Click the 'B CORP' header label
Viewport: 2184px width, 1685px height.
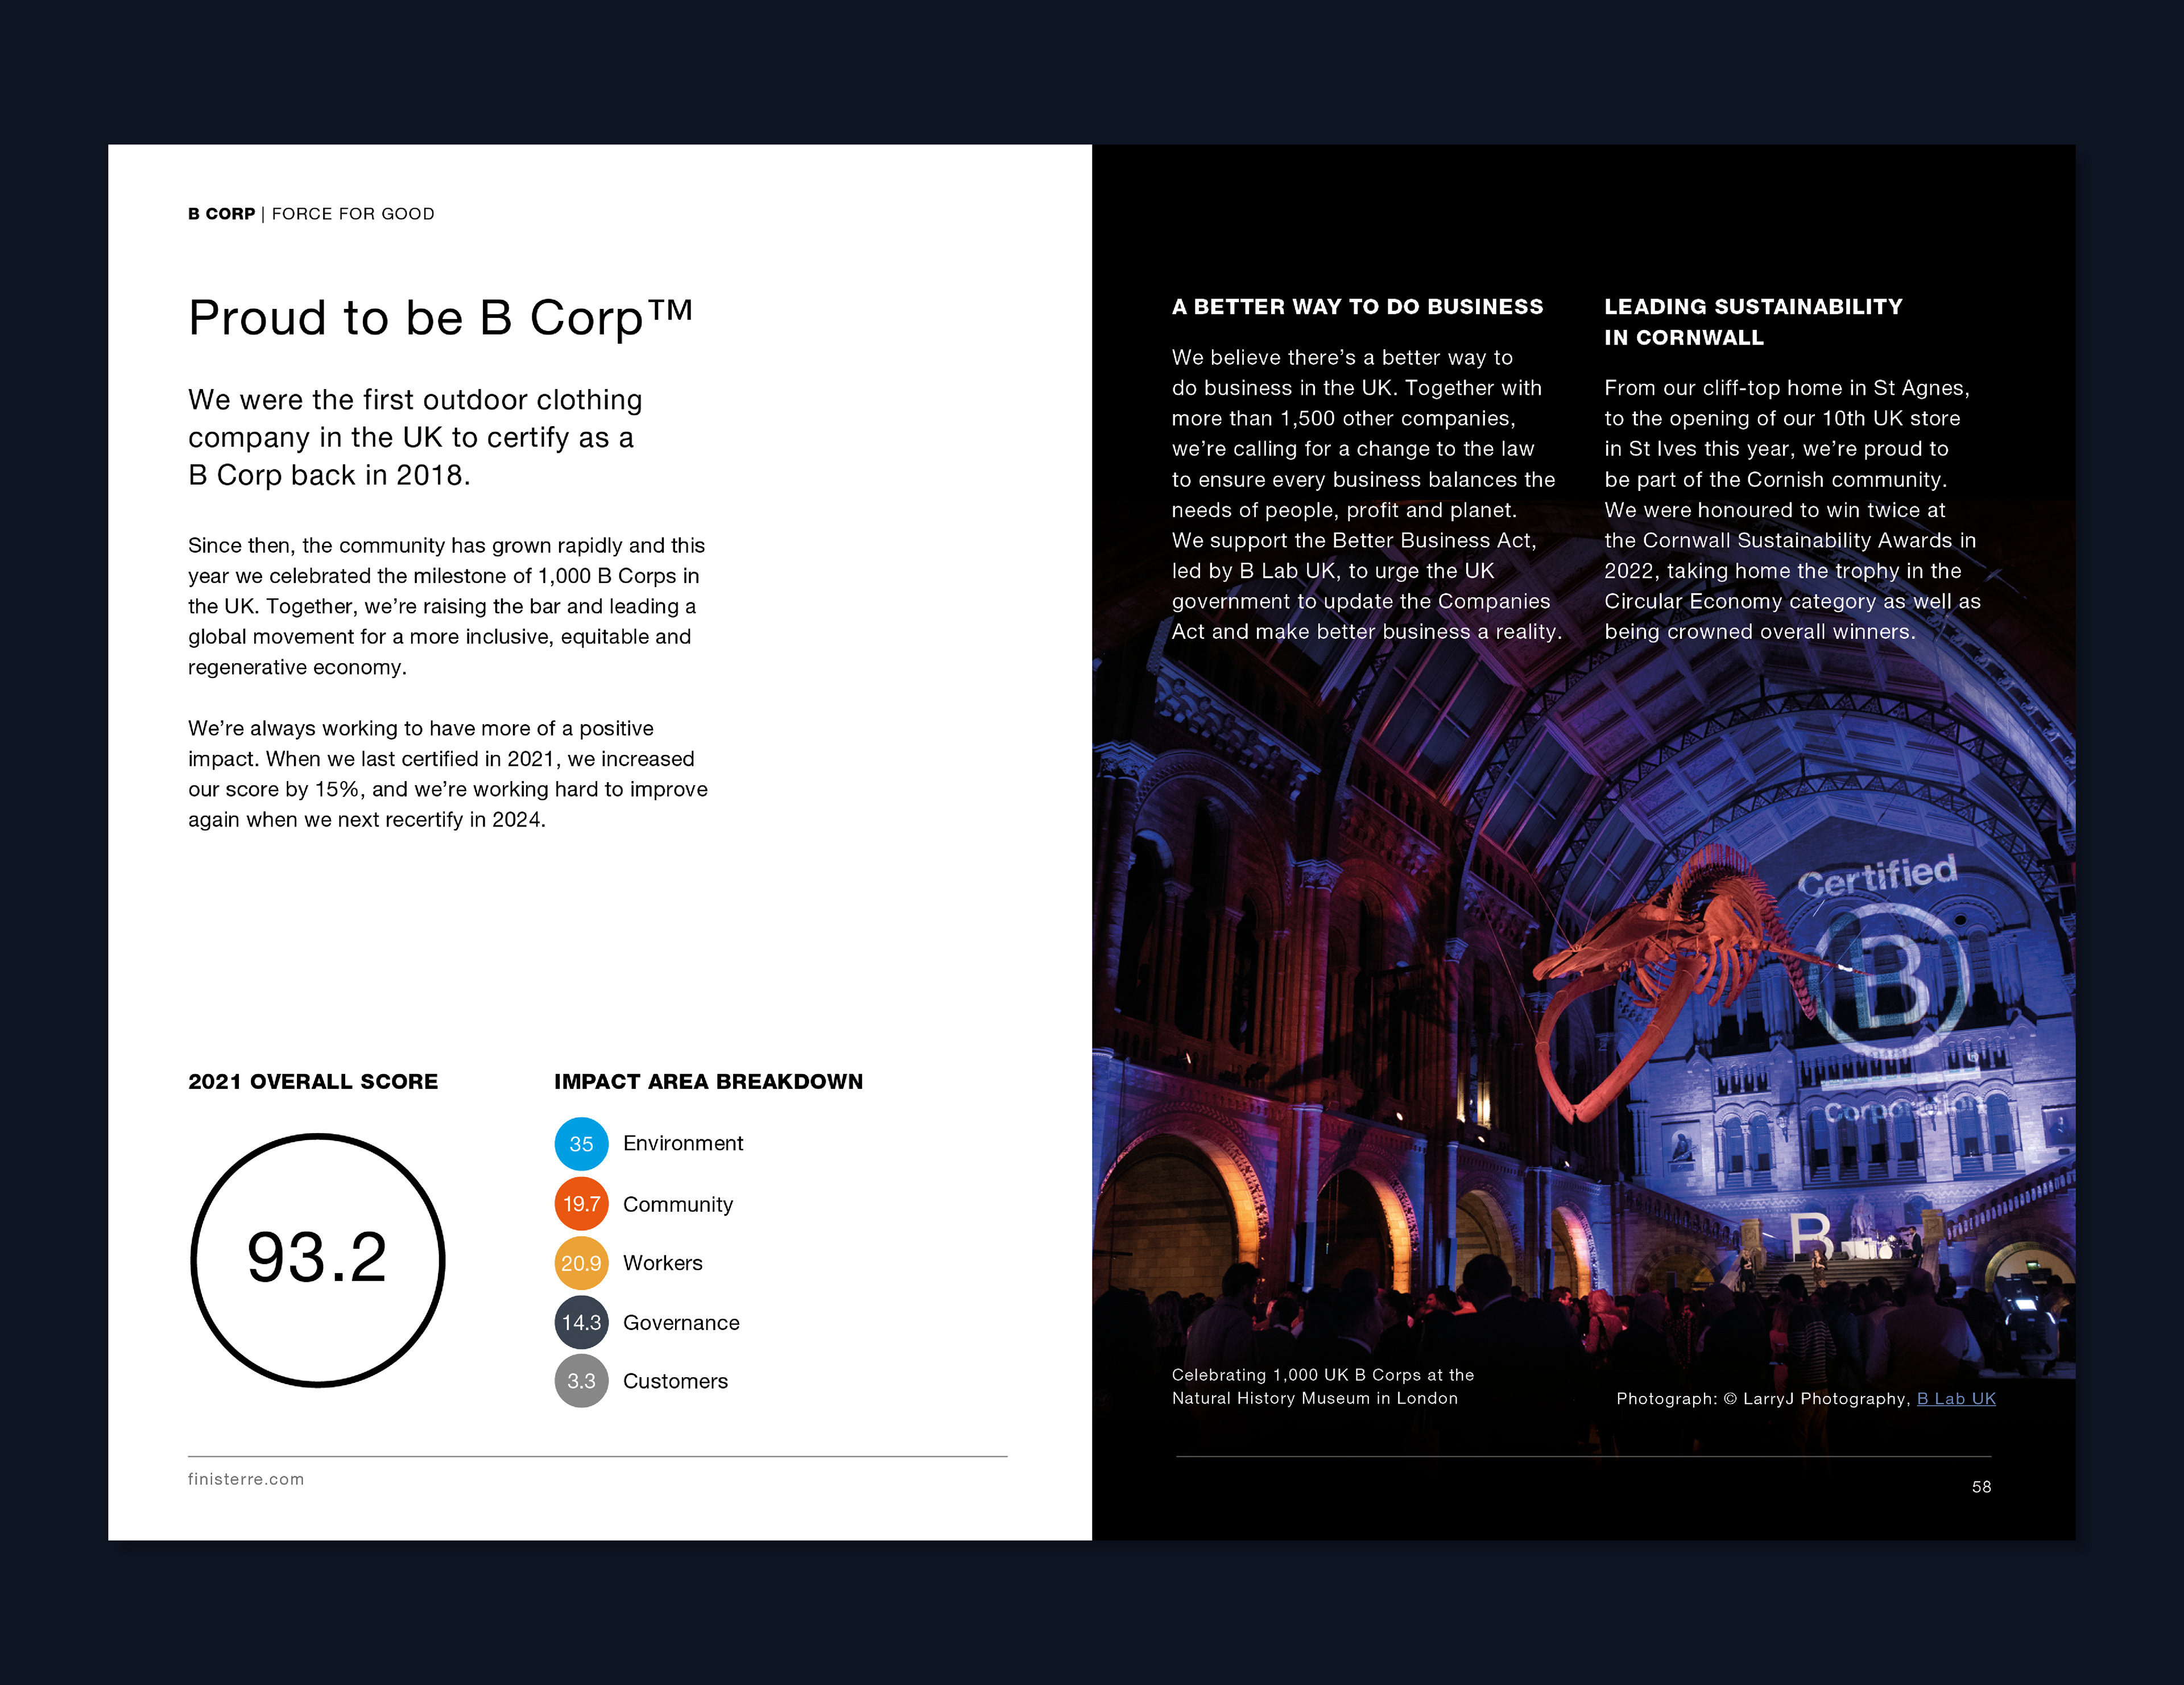click(221, 214)
